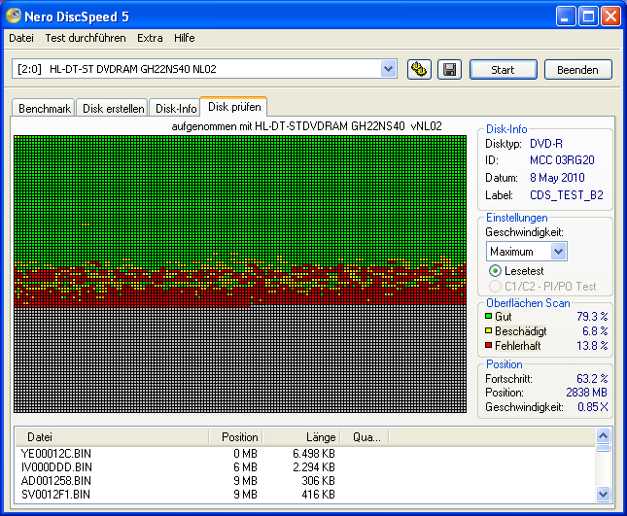Open the Hilfe menu
Viewport: 627px width, 516px height.
[x=185, y=38]
